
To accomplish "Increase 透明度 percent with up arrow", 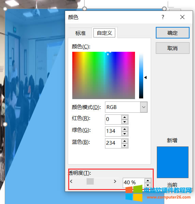I will pyautogui.click(x=148, y=181).
